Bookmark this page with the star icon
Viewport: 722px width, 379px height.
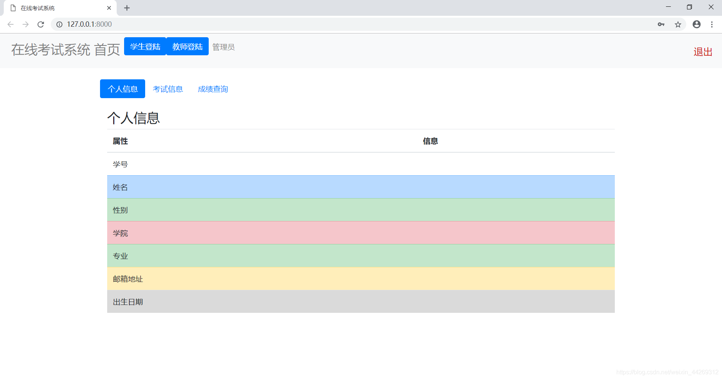678,24
